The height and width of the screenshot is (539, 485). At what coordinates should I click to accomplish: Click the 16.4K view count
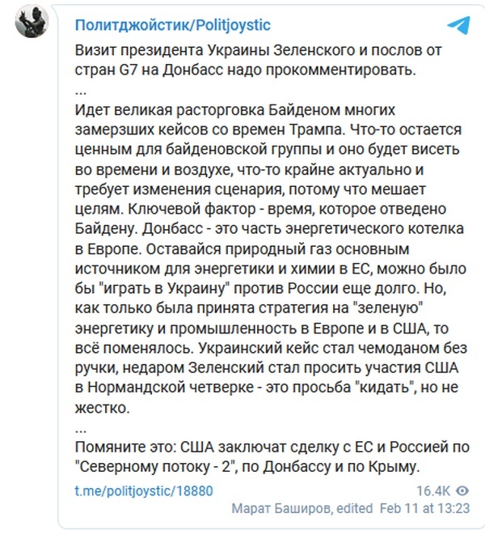432,491
